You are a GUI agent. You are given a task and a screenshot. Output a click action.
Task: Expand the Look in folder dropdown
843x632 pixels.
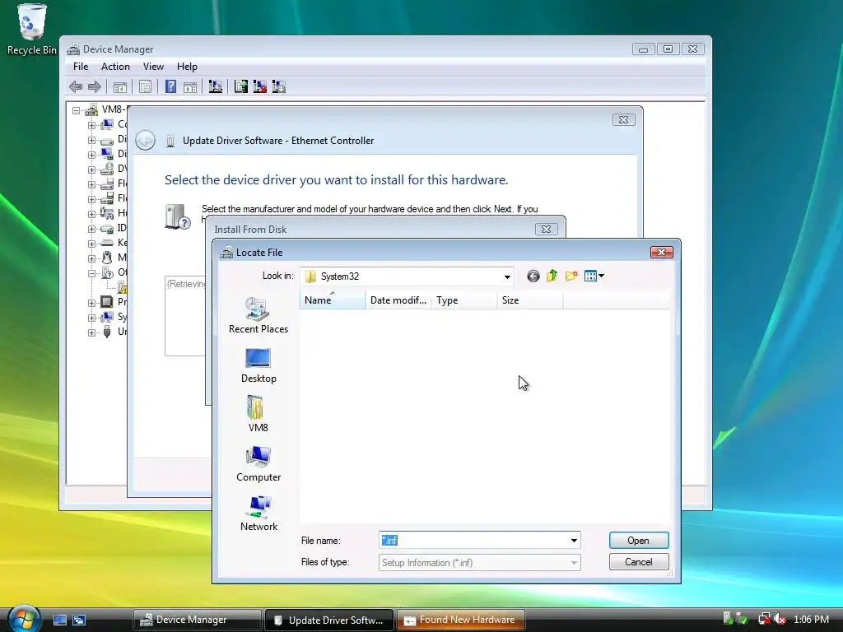tap(507, 276)
